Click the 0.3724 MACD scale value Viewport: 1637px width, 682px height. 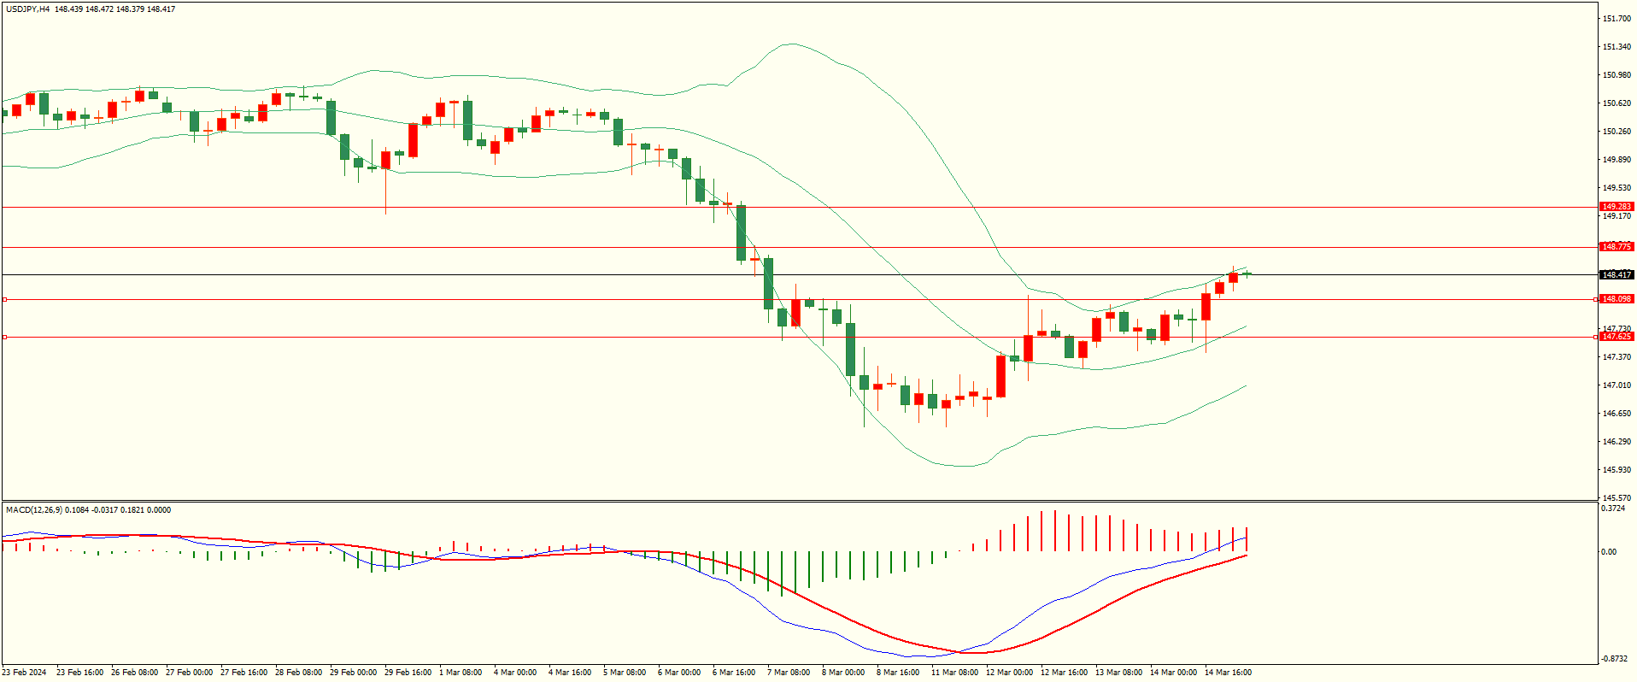click(x=1614, y=509)
